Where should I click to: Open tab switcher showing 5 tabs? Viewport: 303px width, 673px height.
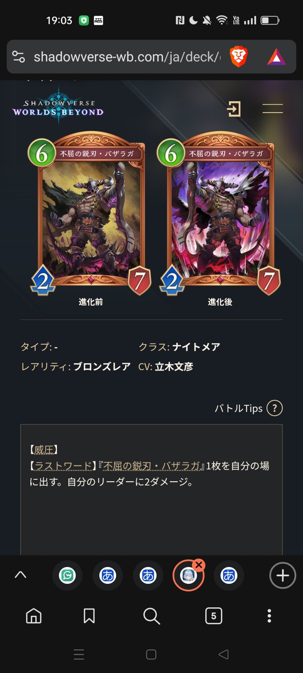[214, 616]
